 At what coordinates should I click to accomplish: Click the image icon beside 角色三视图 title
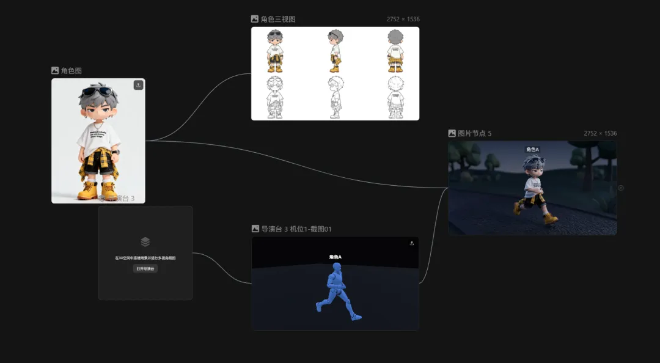click(x=255, y=19)
